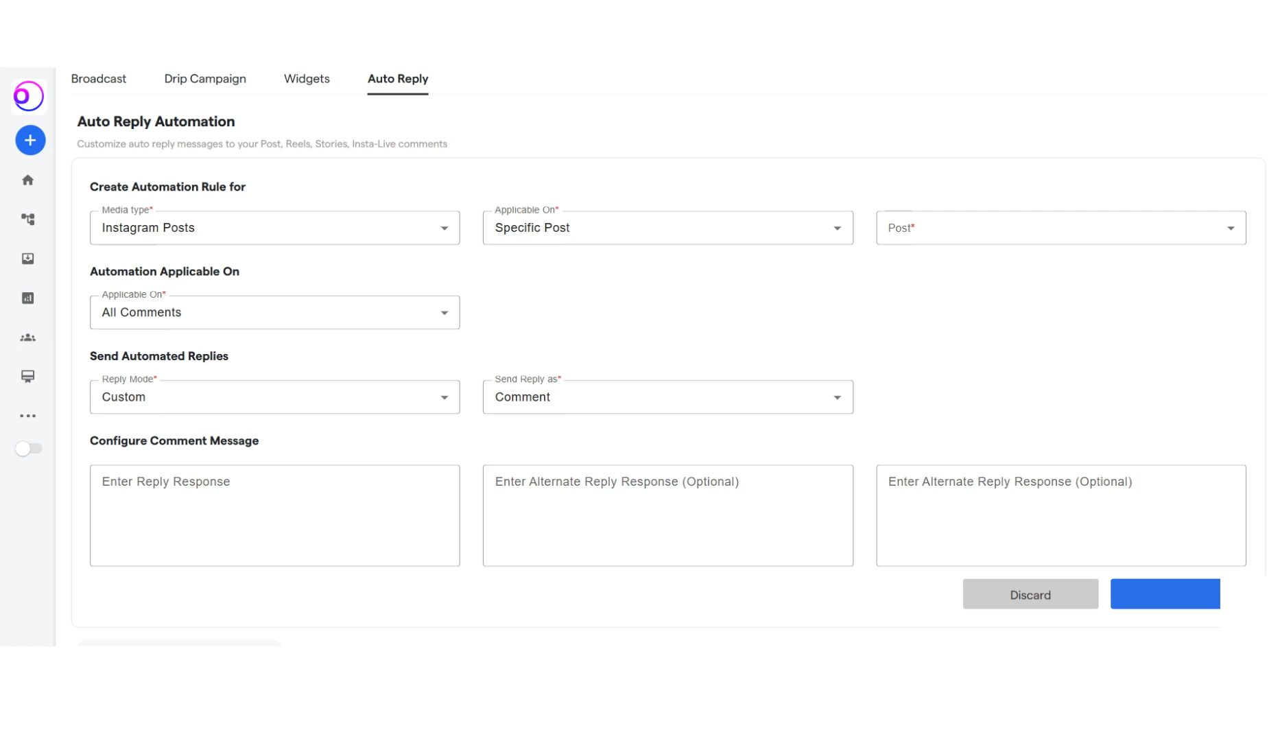Switch to the Widgets tab
1280x741 pixels.
coord(307,79)
